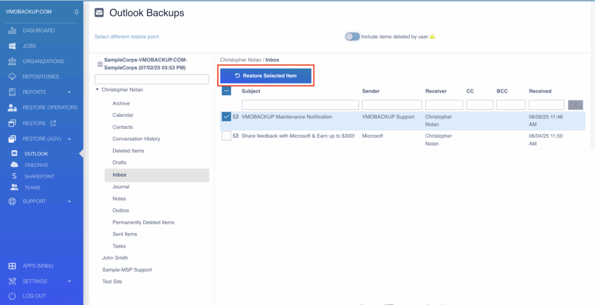The width and height of the screenshot is (595, 305).
Task: Click the envelope icon beside Outlook Backups title
Action: point(99,13)
